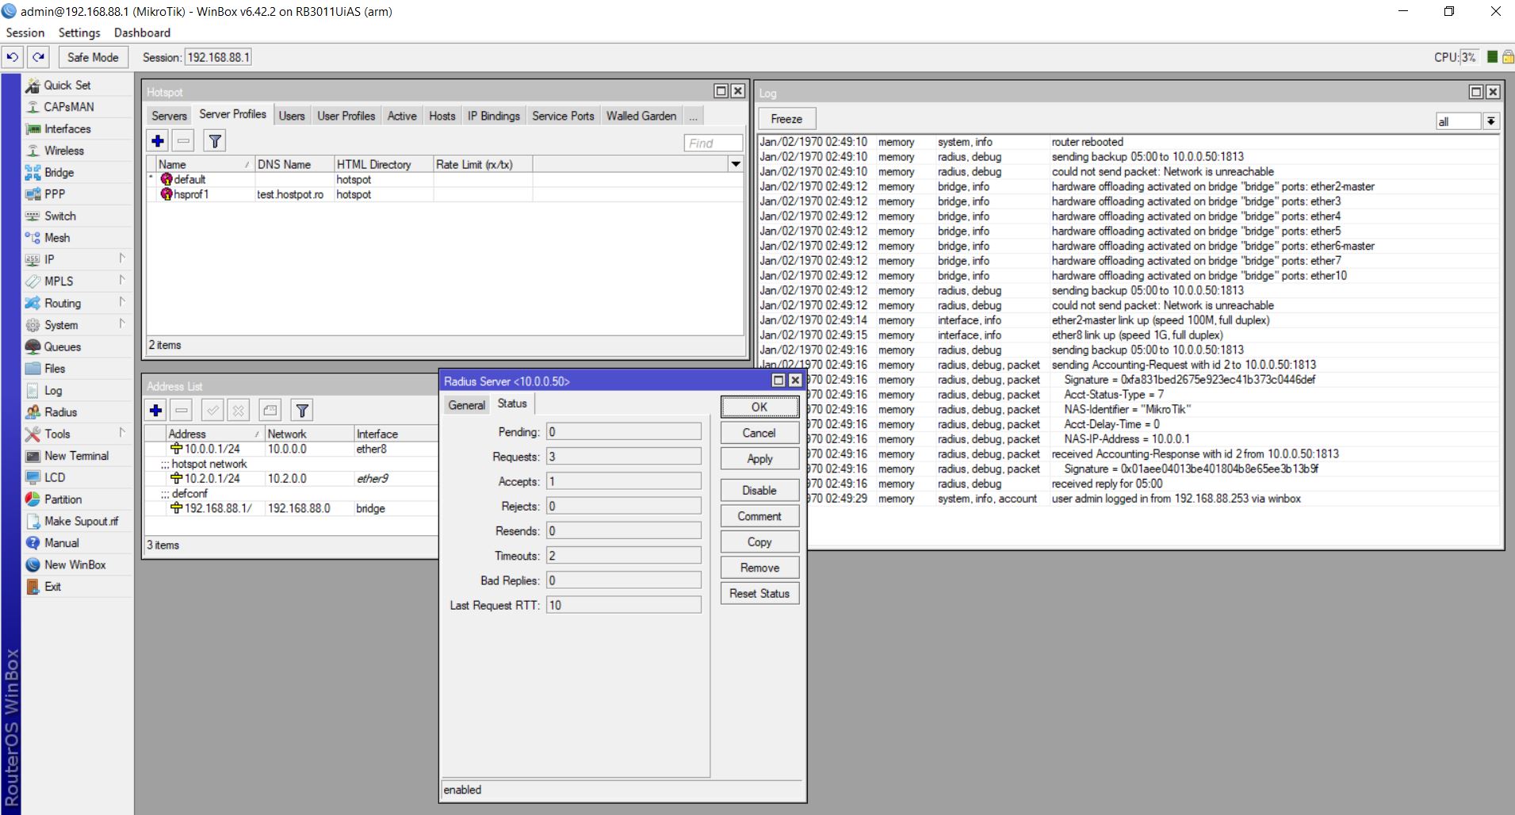Expand the MPLS submenu
This screenshot has height=815, width=1515.
click(122, 280)
